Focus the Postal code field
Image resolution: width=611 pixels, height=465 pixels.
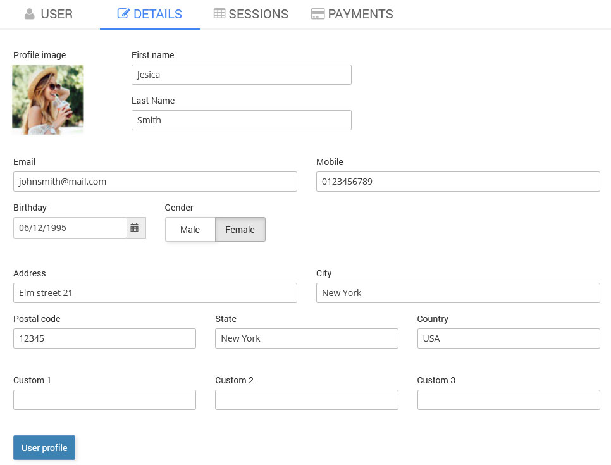104,338
